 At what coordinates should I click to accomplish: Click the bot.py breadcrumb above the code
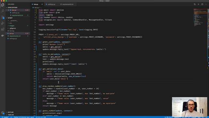36,8
